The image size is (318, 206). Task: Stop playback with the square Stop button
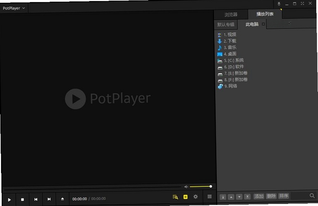22,199
